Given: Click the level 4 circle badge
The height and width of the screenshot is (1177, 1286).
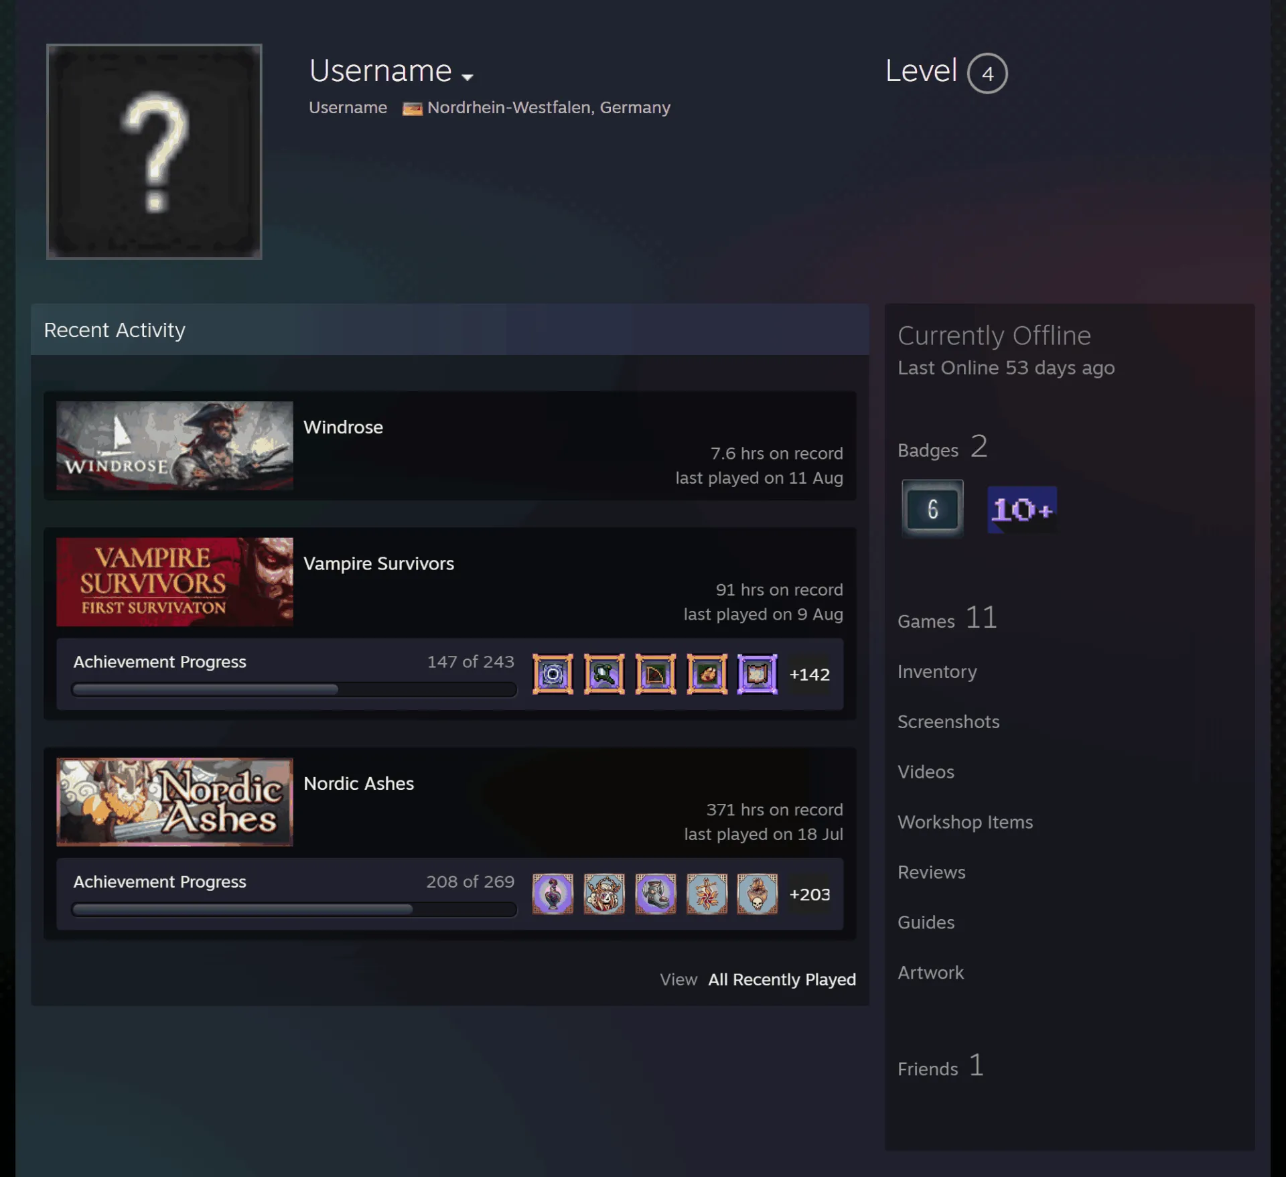Looking at the screenshot, I should (x=987, y=73).
